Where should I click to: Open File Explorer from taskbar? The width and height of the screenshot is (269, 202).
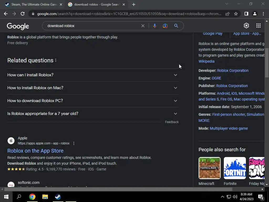(45, 197)
